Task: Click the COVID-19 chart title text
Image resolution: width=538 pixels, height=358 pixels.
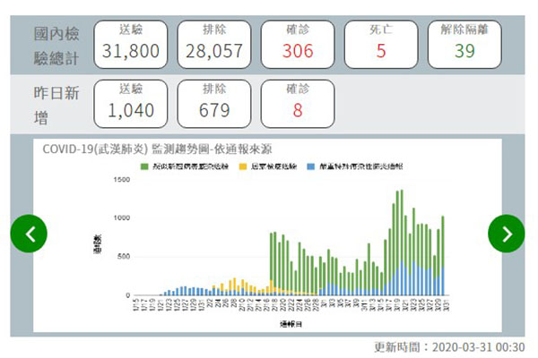Action: tap(157, 149)
